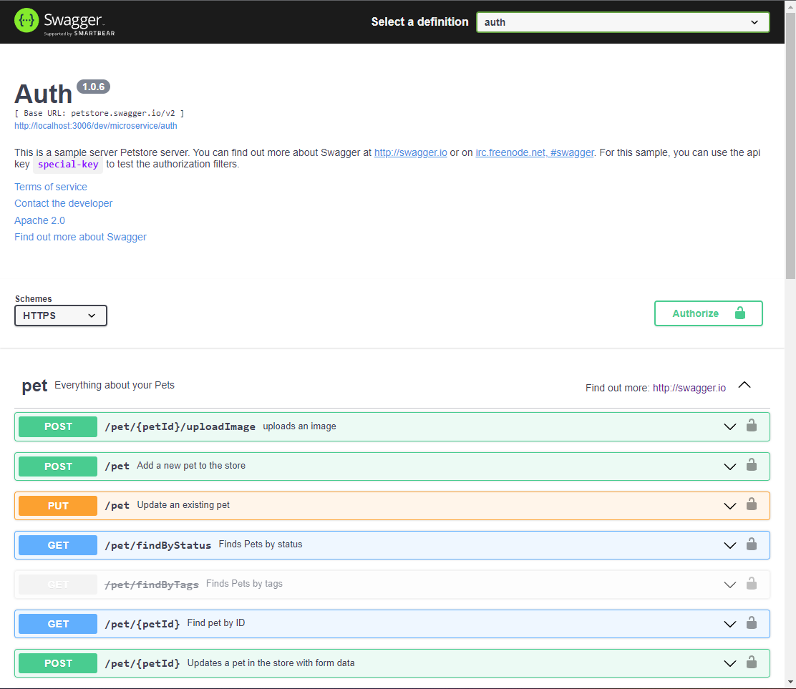Screen dimensions: 796x689
Task: Click the lock icon on PUT /pet row
Action: [x=752, y=505]
